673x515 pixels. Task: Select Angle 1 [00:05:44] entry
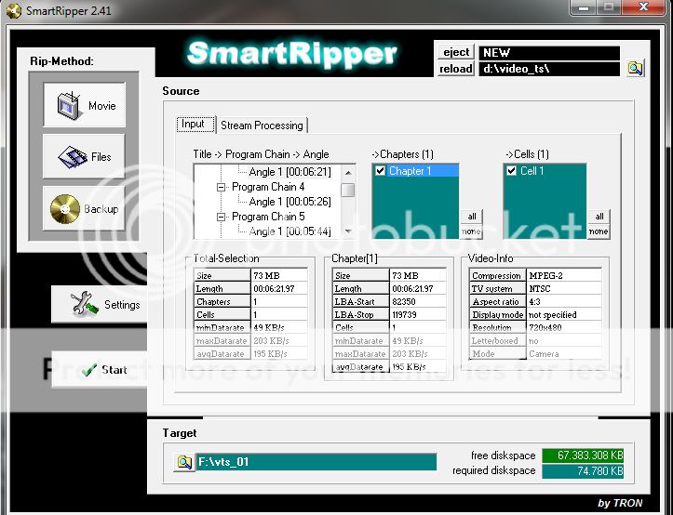(x=290, y=231)
